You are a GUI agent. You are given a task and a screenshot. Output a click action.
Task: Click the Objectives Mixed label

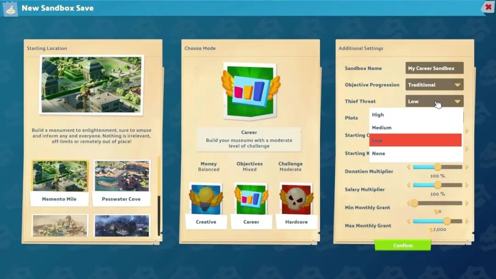click(x=249, y=167)
